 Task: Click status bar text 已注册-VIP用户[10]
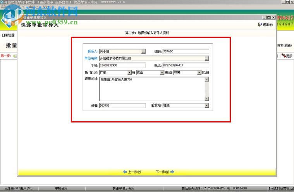click(x=18, y=188)
